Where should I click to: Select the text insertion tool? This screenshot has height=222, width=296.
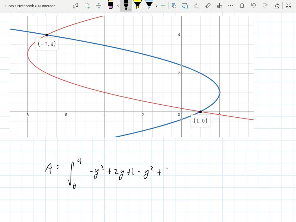(76, 6)
